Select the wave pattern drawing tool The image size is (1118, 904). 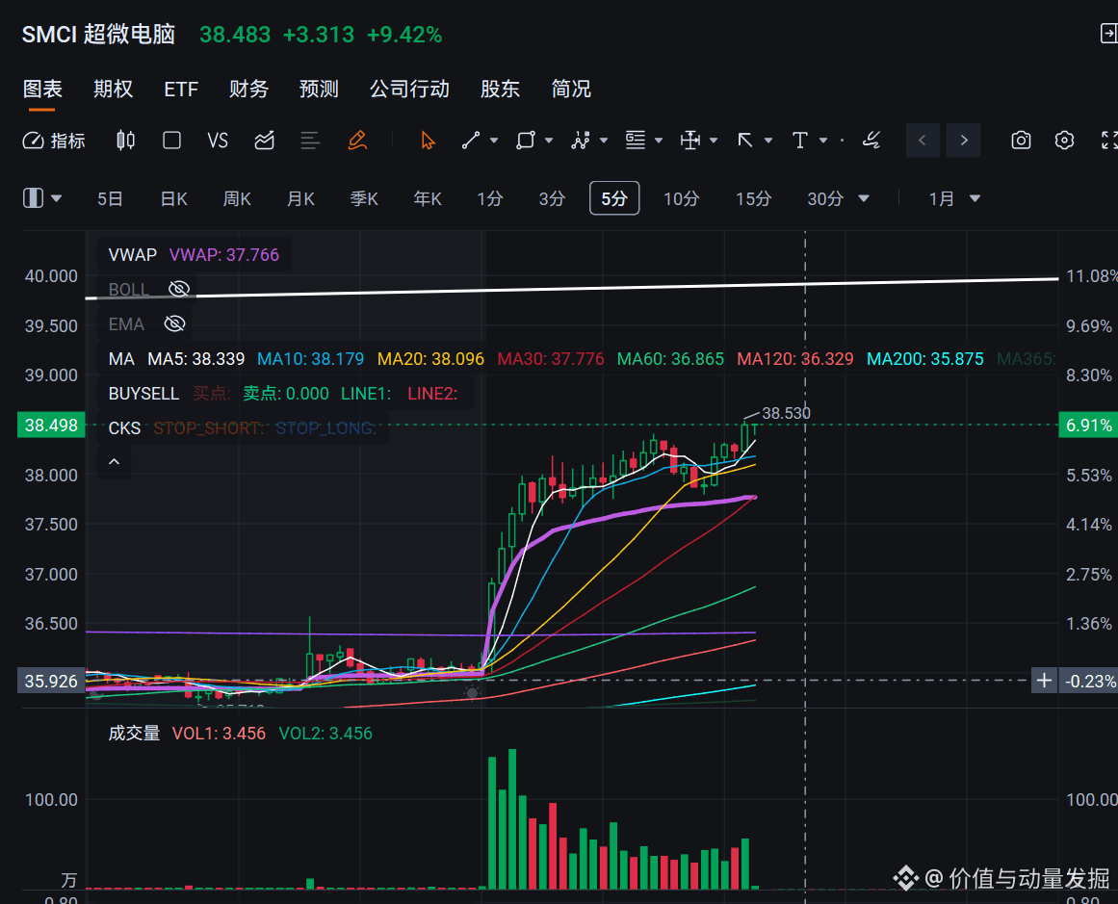(581, 141)
